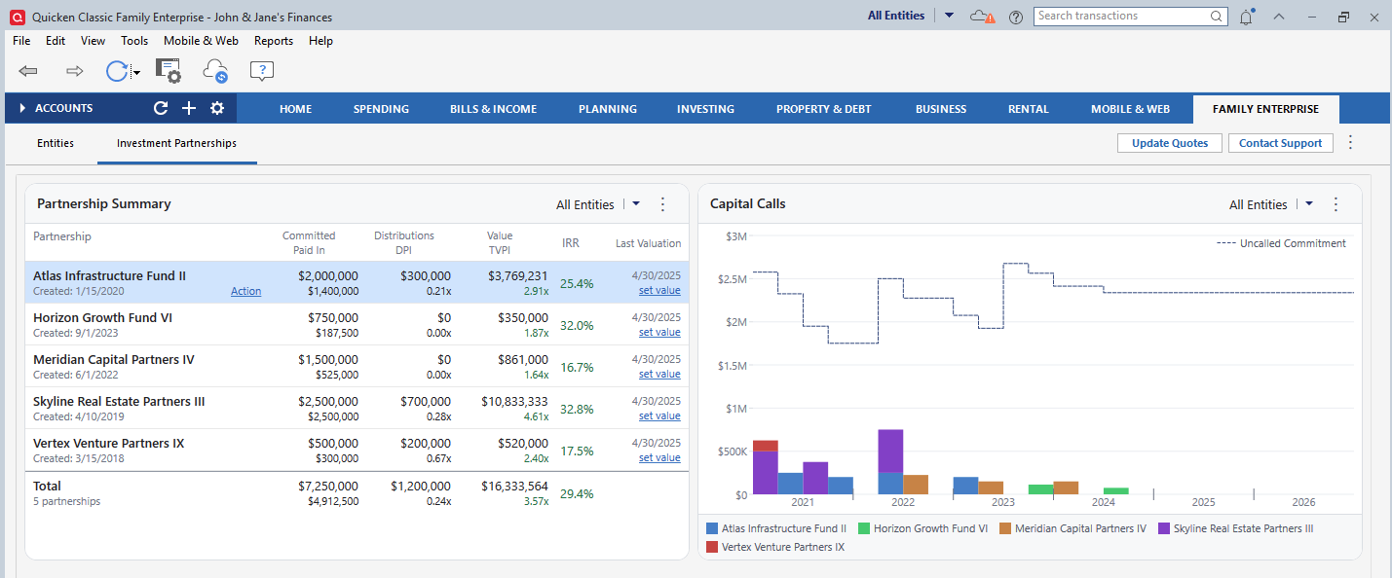
Task: Open accounts bar settings gear icon
Action: 217,108
